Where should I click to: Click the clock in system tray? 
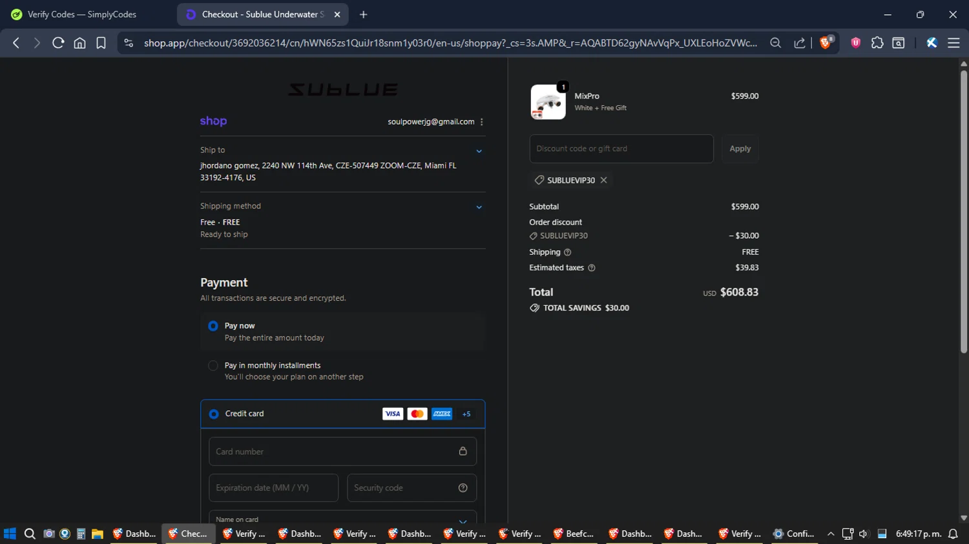pos(918,534)
